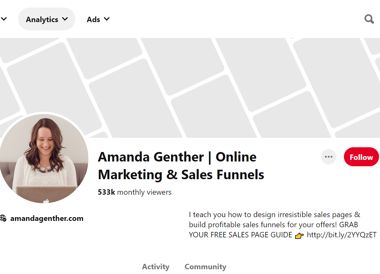
Task: Click the pointing hand emoji in bio
Action: point(299,235)
